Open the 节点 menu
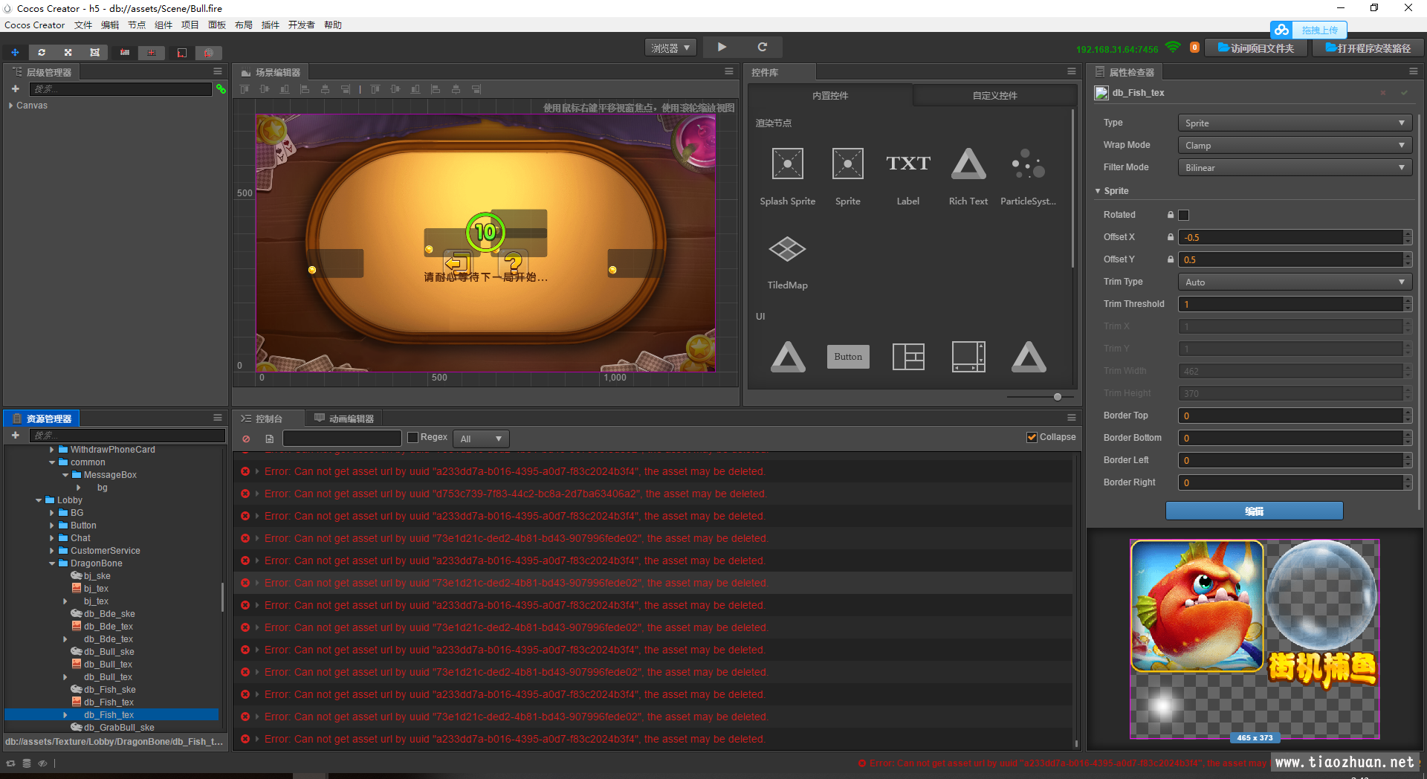 (137, 25)
